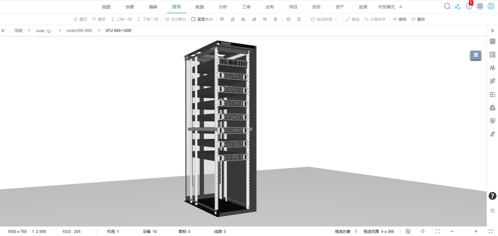Switch to the 编辑 tab
The height and width of the screenshot is (236, 498).
pyautogui.click(x=153, y=7)
